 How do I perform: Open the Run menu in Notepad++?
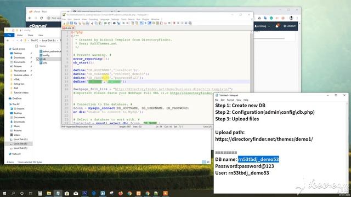coord(138,20)
